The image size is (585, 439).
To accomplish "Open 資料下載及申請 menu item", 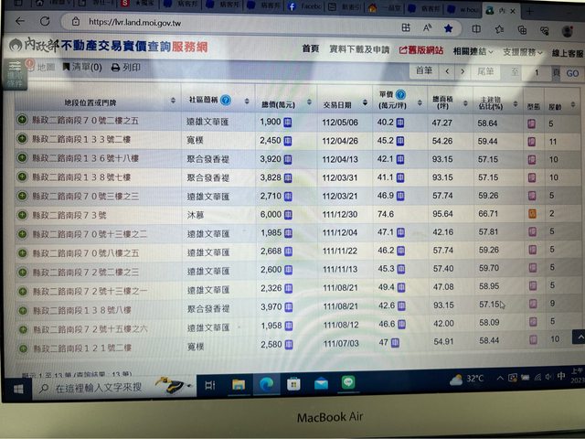I will coord(359,49).
